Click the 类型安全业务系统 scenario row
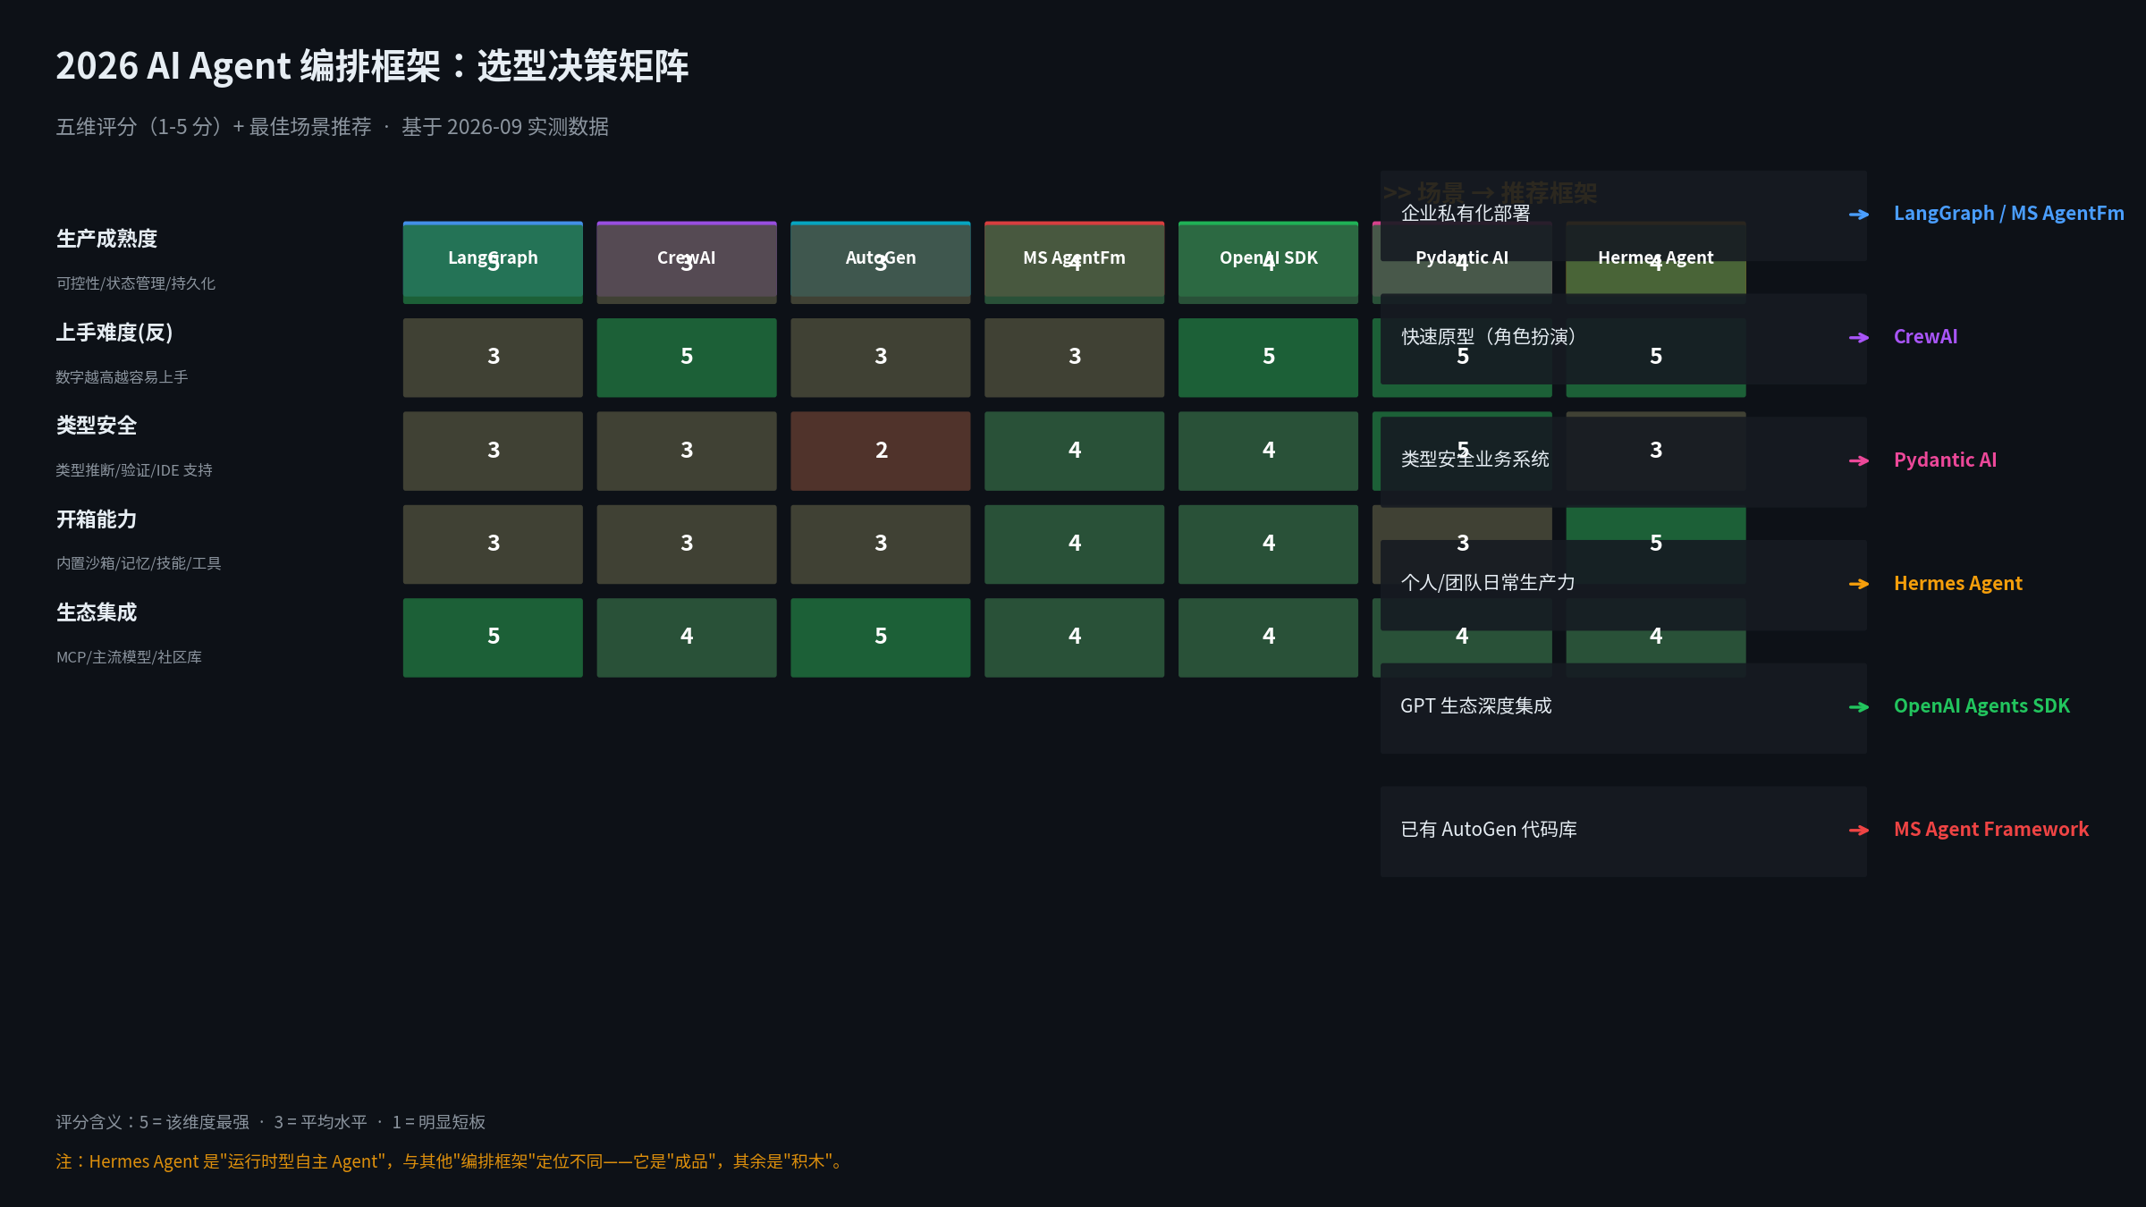This screenshot has height=1207, width=2146. (1624, 462)
